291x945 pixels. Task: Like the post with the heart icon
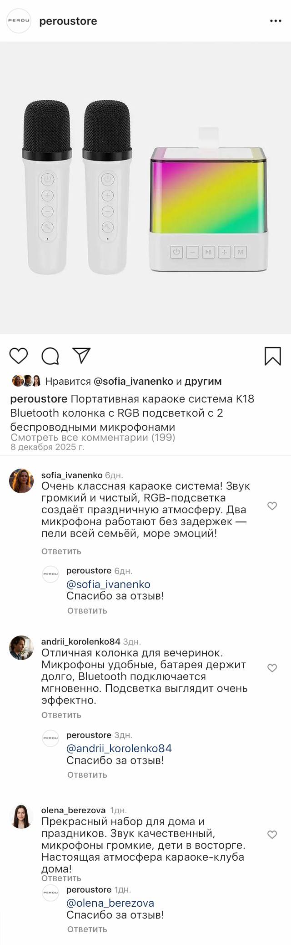[x=19, y=356]
